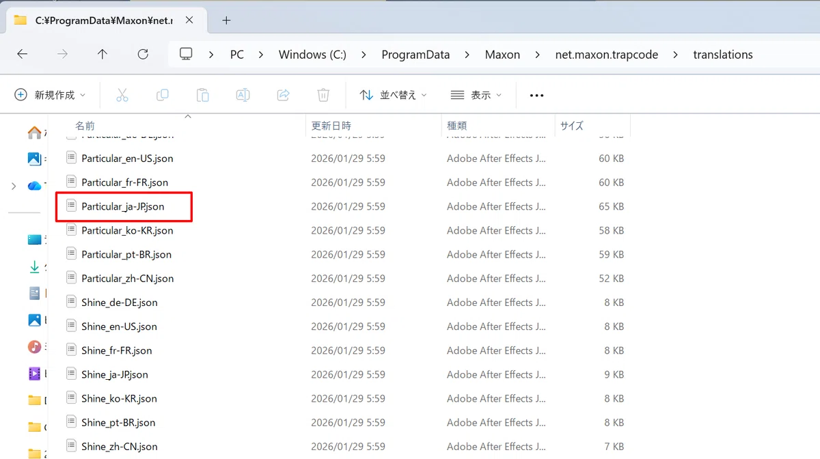
Task: Select file Particular_en-US.json
Action: point(127,158)
